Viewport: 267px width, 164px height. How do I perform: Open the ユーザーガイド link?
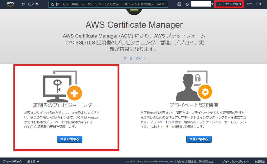tap(134, 58)
